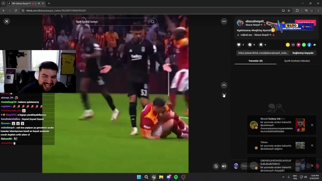View site information icon in address bar

point(23,11)
